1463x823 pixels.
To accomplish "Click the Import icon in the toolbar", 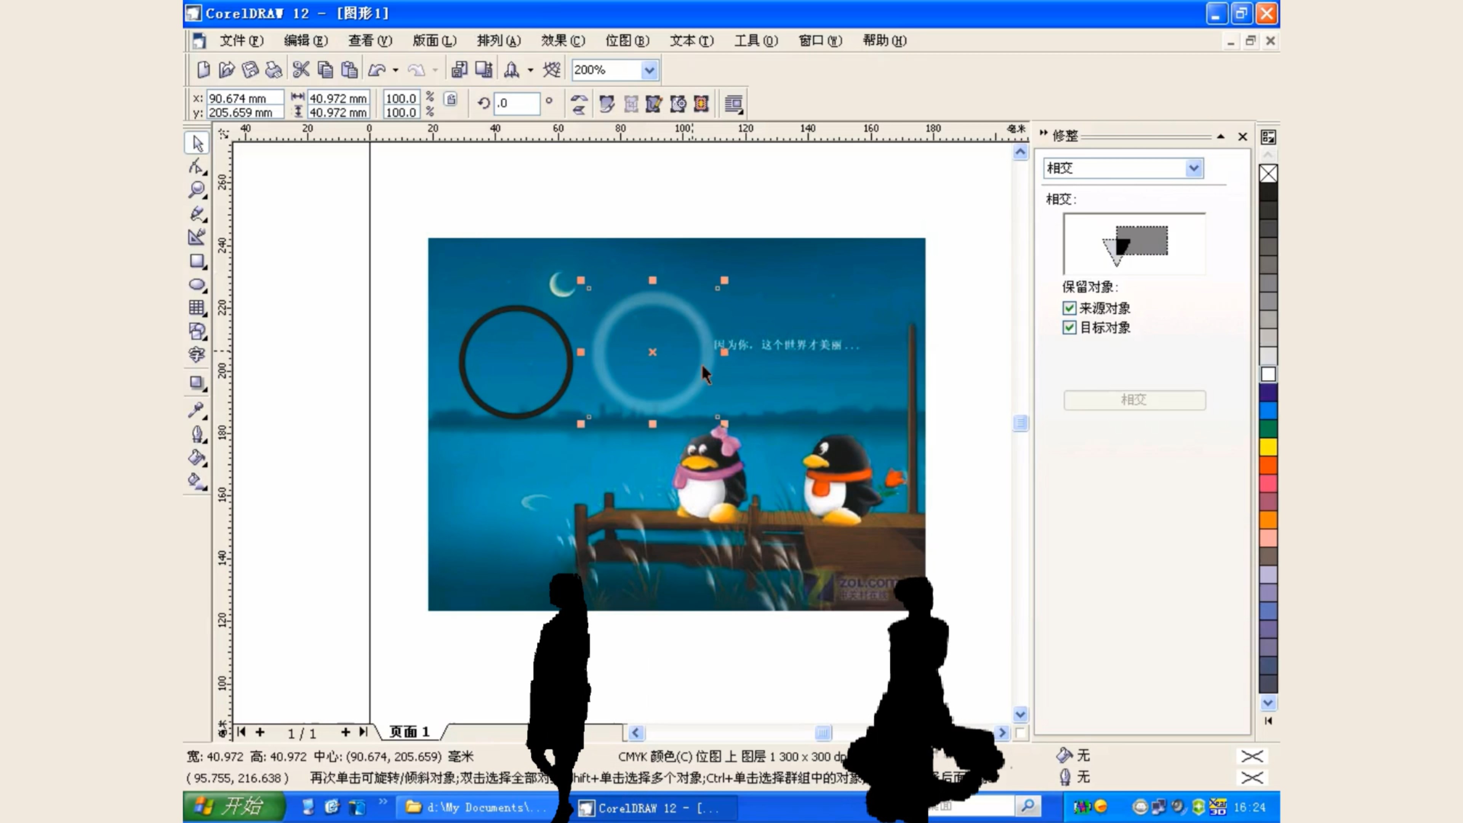I will (x=459, y=70).
